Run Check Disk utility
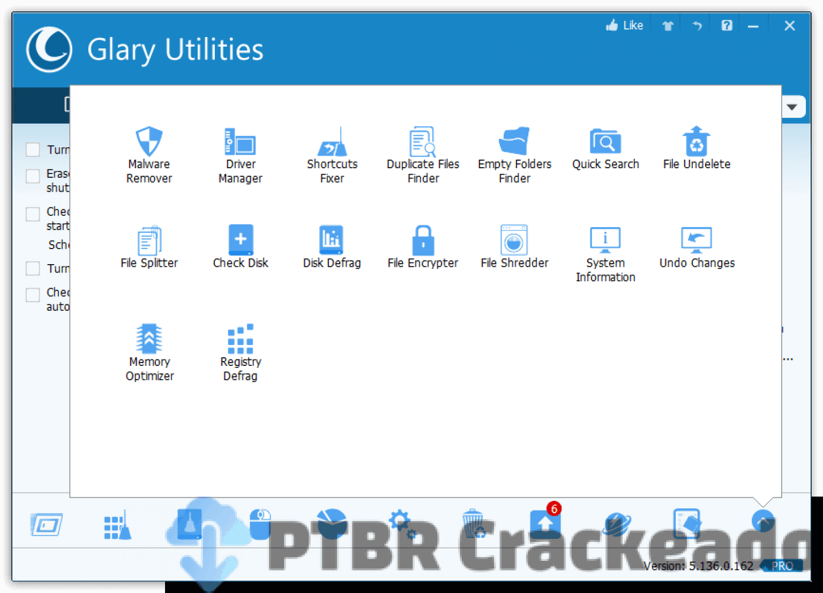 pyautogui.click(x=240, y=247)
